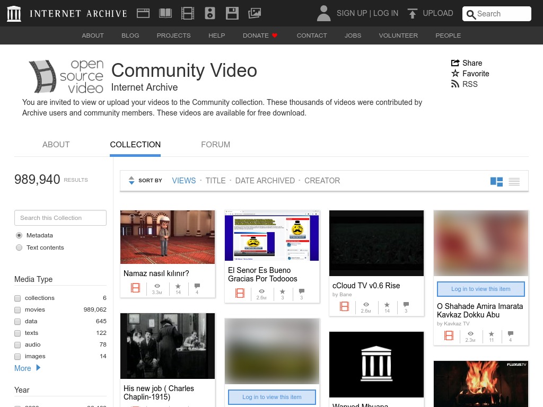The image size is (543, 407).
Task: Click LOG IN link
Action: point(386,13)
